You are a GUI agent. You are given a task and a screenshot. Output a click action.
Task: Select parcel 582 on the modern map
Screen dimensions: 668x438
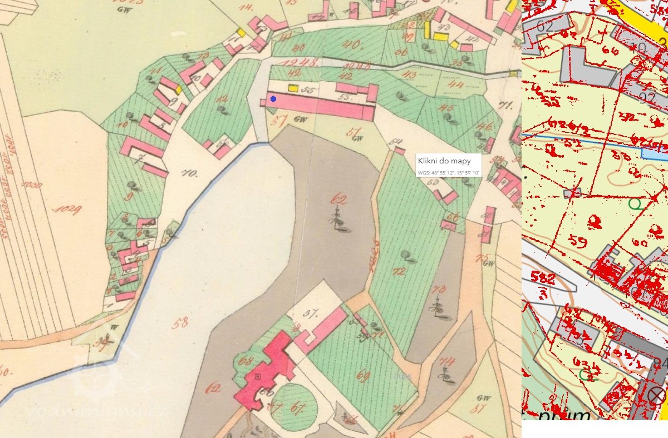pos(543,278)
